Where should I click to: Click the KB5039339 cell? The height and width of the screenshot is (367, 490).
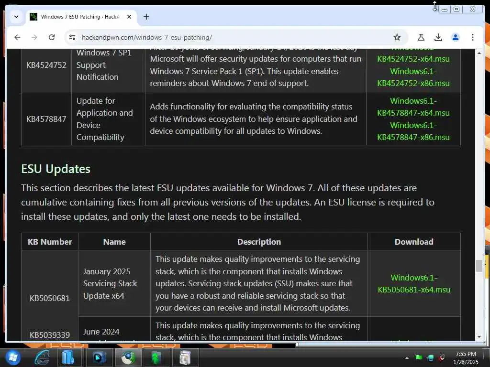coord(50,335)
